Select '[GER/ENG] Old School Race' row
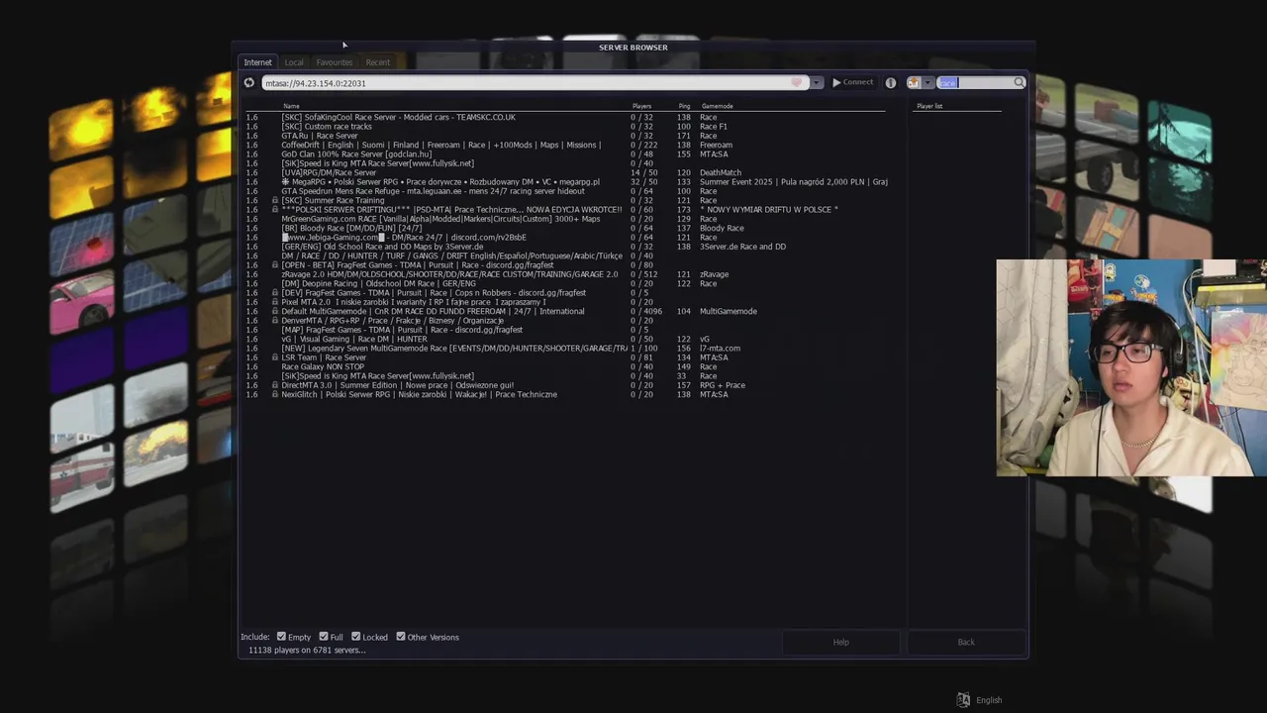The width and height of the screenshot is (1267, 713). click(564, 247)
